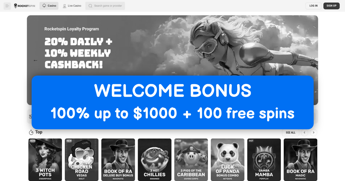Click the SIGN UP button

331,6
